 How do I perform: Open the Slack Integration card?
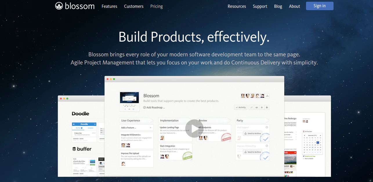[x=175, y=152]
